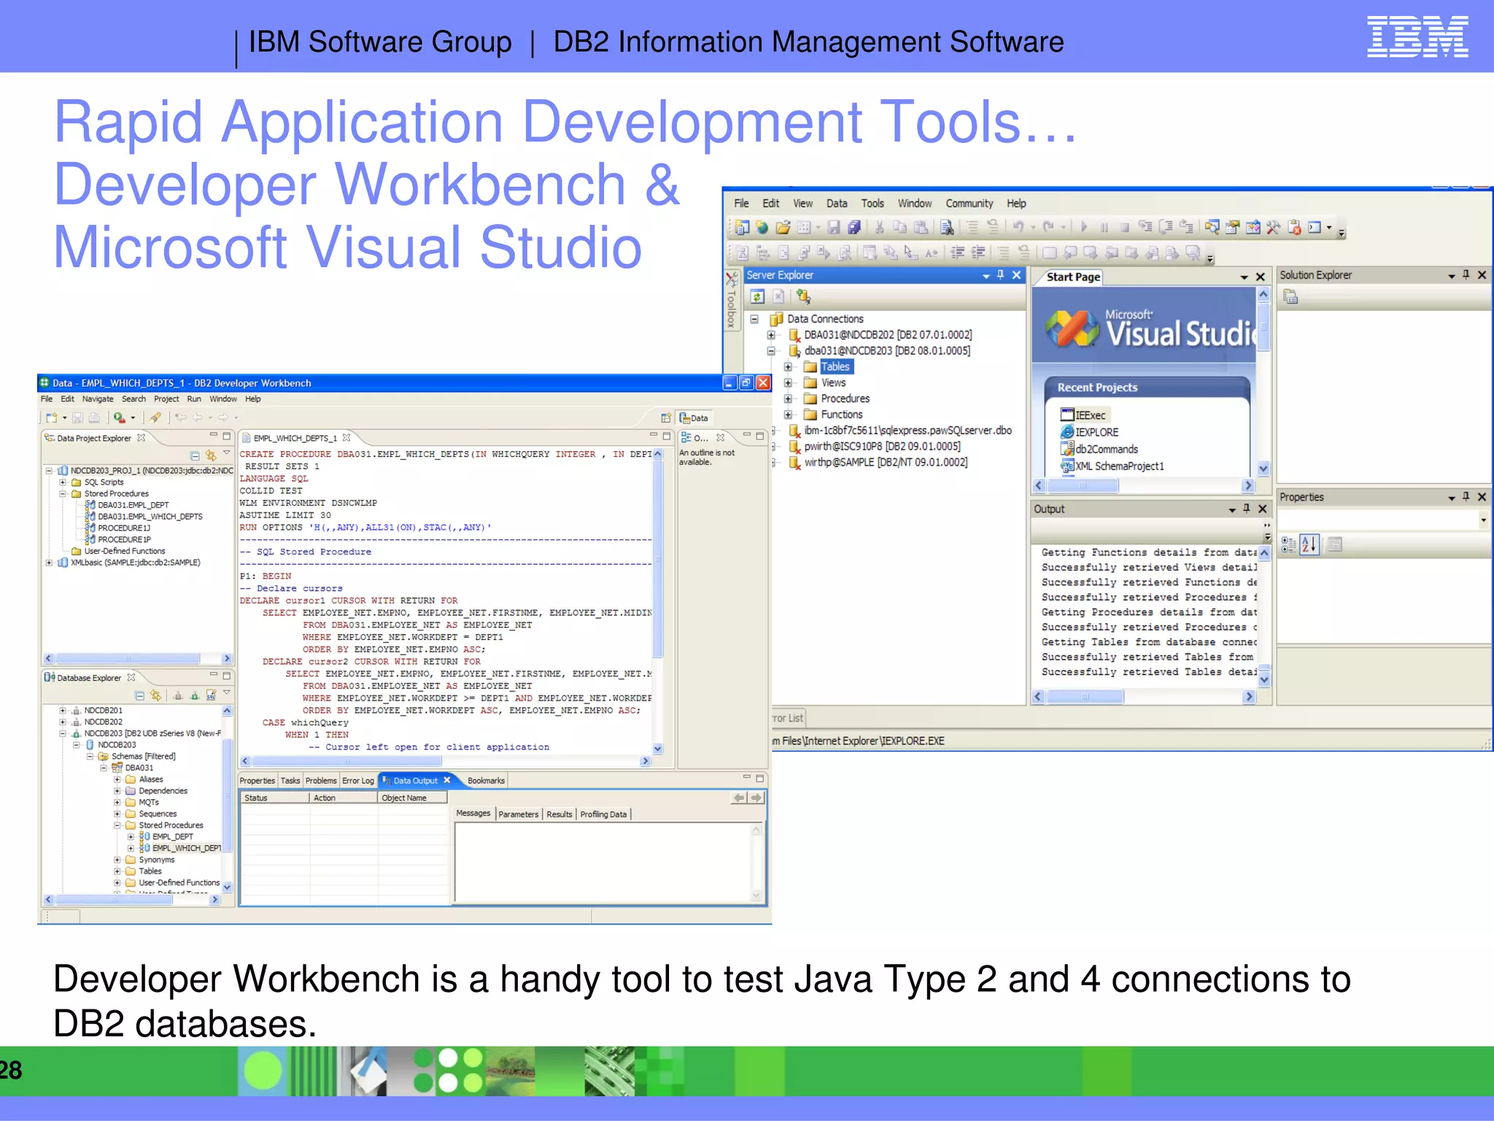Maximize the EMPL_WHICH_DEPTS_1 editor pane

[x=666, y=436]
